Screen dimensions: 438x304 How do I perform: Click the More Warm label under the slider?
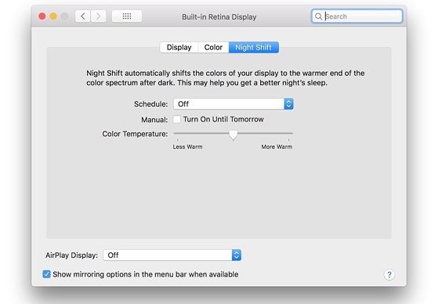(x=277, y=147)
